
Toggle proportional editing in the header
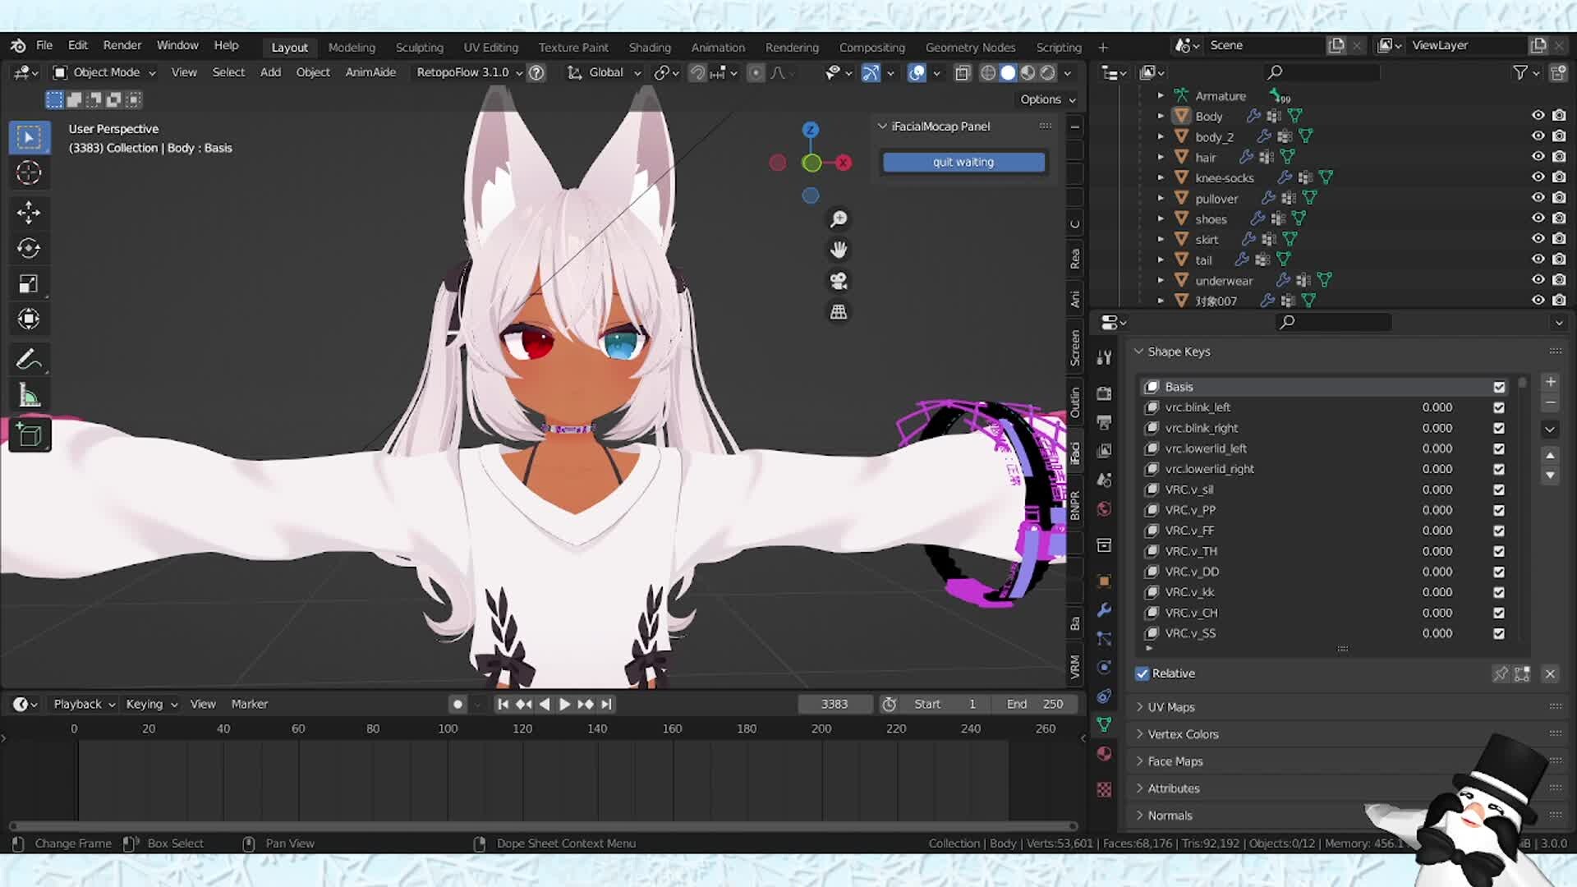(755, 73)
